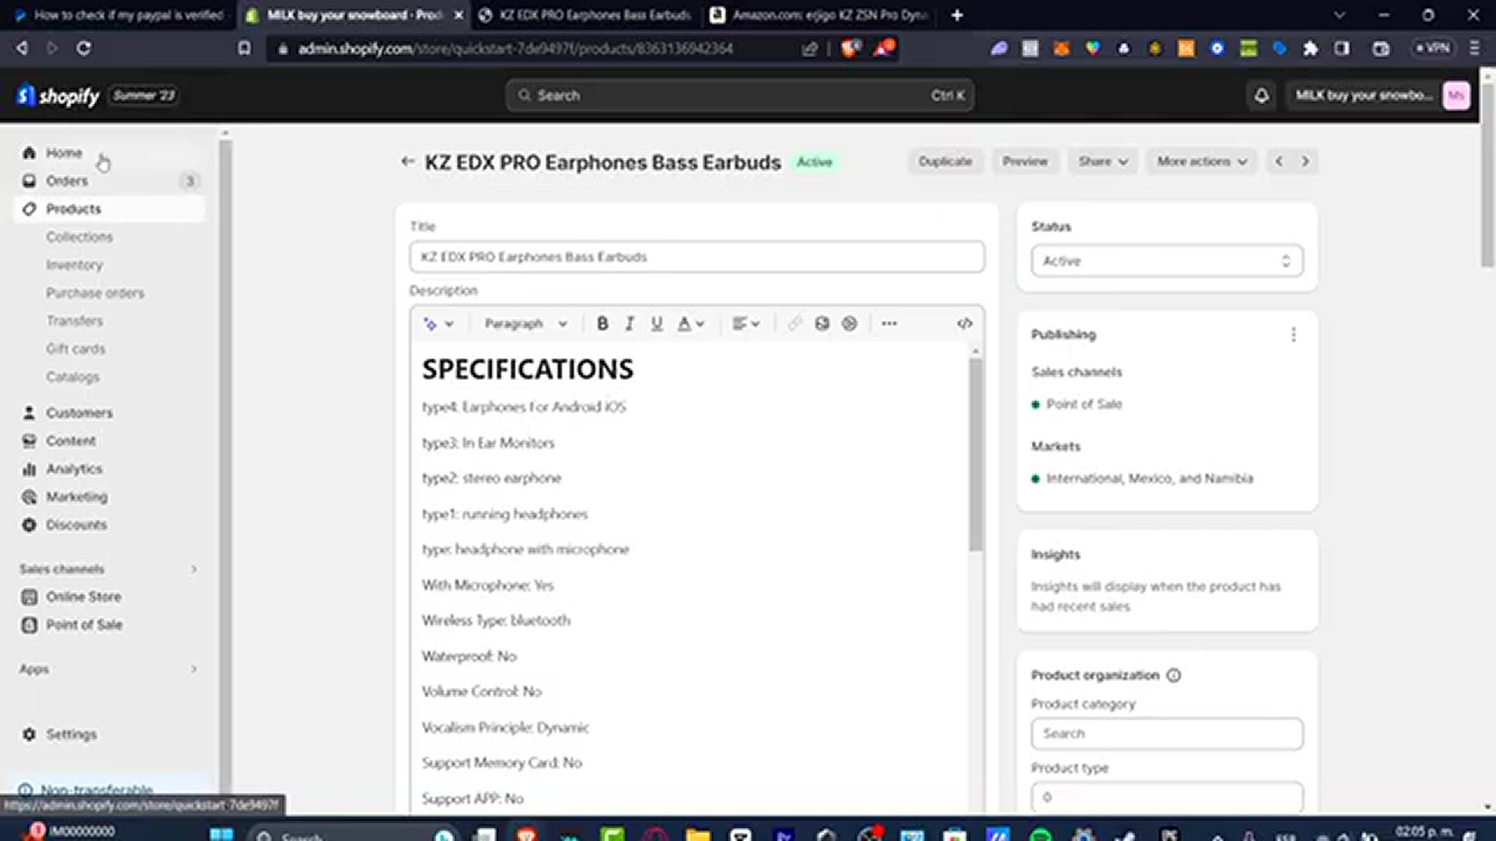Open the text color picker
Viewport: 1496px width, 841px height.
[x=690, y=324]
